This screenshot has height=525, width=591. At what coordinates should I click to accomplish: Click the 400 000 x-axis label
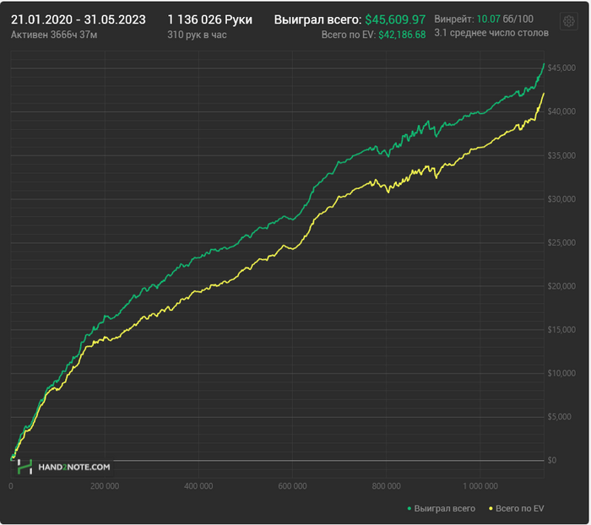(198, 486)
